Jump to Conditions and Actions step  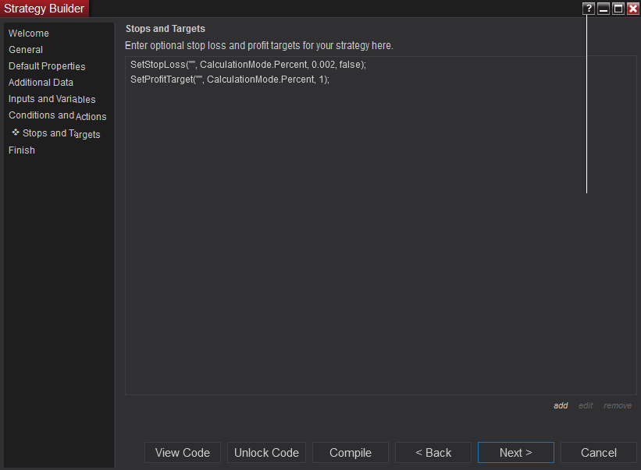pyautogui.click(x=57, y=116)
